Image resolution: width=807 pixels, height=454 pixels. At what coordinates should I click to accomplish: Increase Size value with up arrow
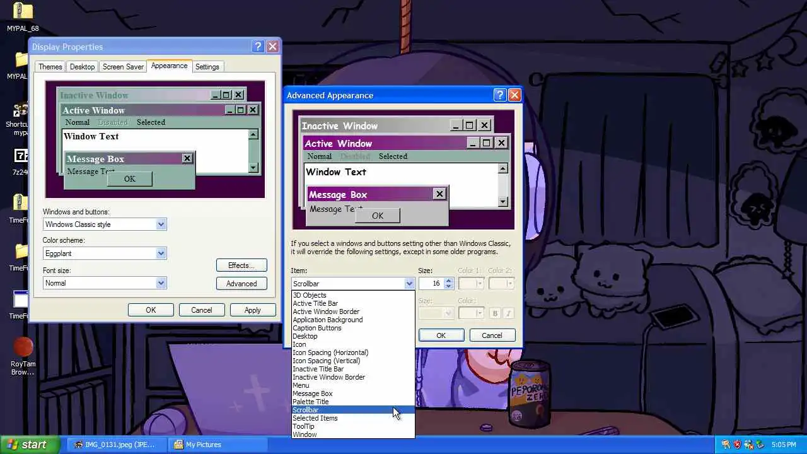[x=449, y=281]
